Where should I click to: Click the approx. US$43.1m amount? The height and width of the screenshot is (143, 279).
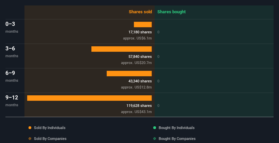pyautogui.click(x=137, y=112)
